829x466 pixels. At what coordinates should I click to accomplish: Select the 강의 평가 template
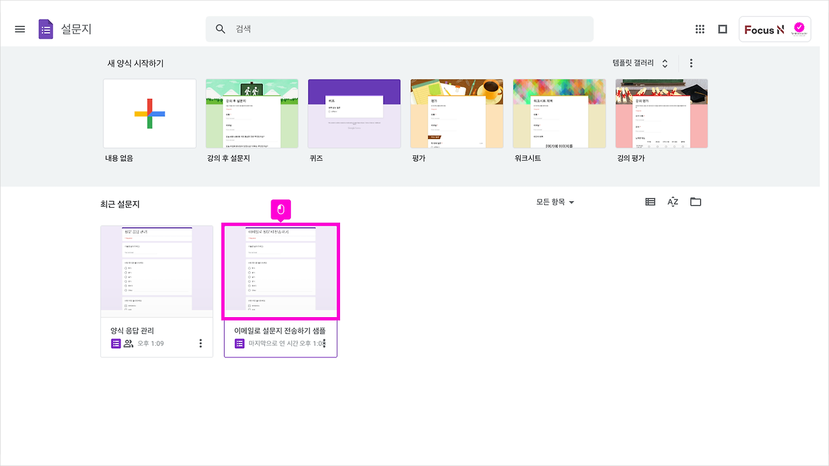click(x=661, y=113)
